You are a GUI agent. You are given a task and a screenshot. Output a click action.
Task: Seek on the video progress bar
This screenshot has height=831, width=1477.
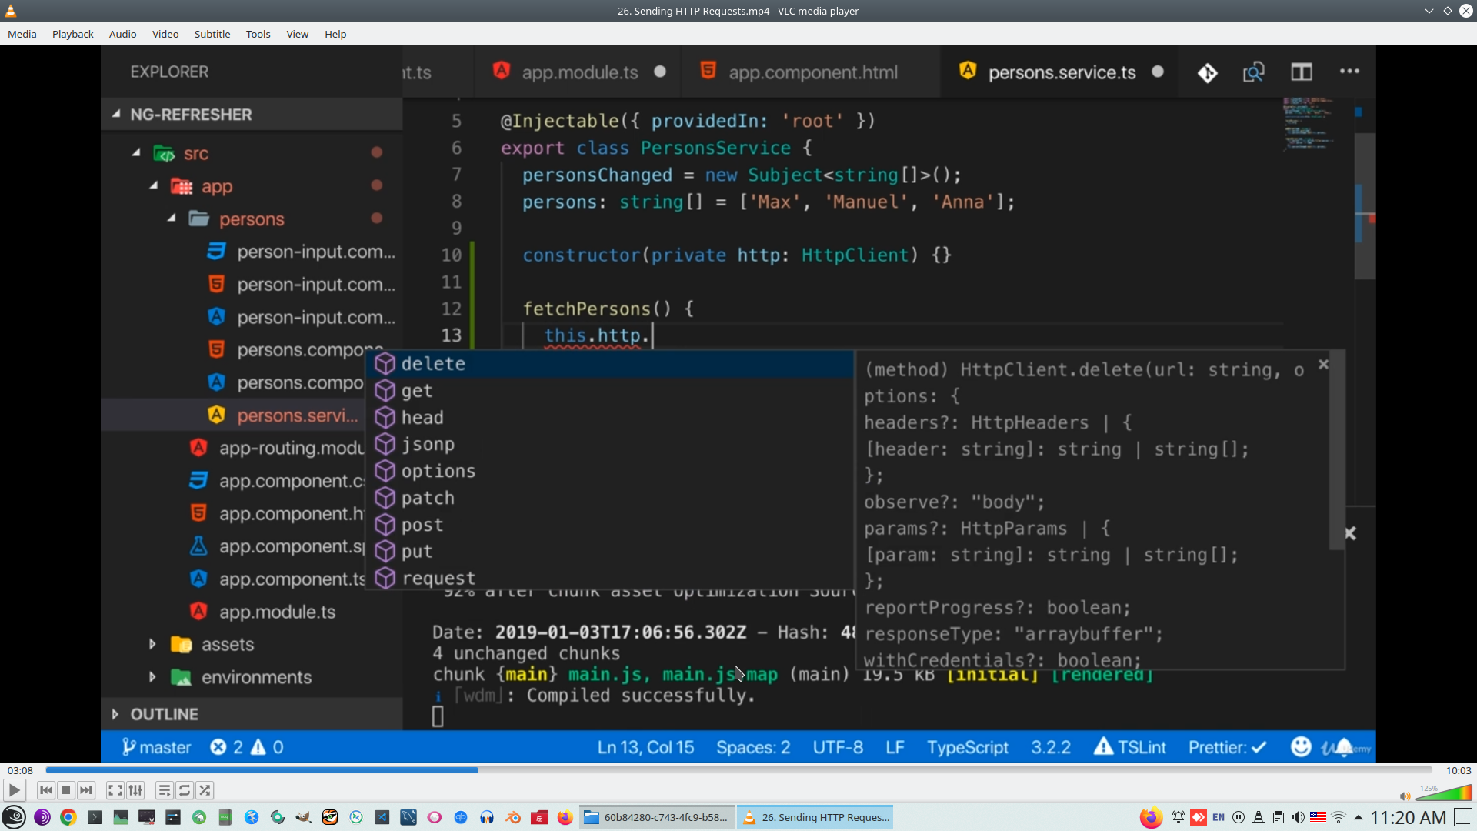738,770
